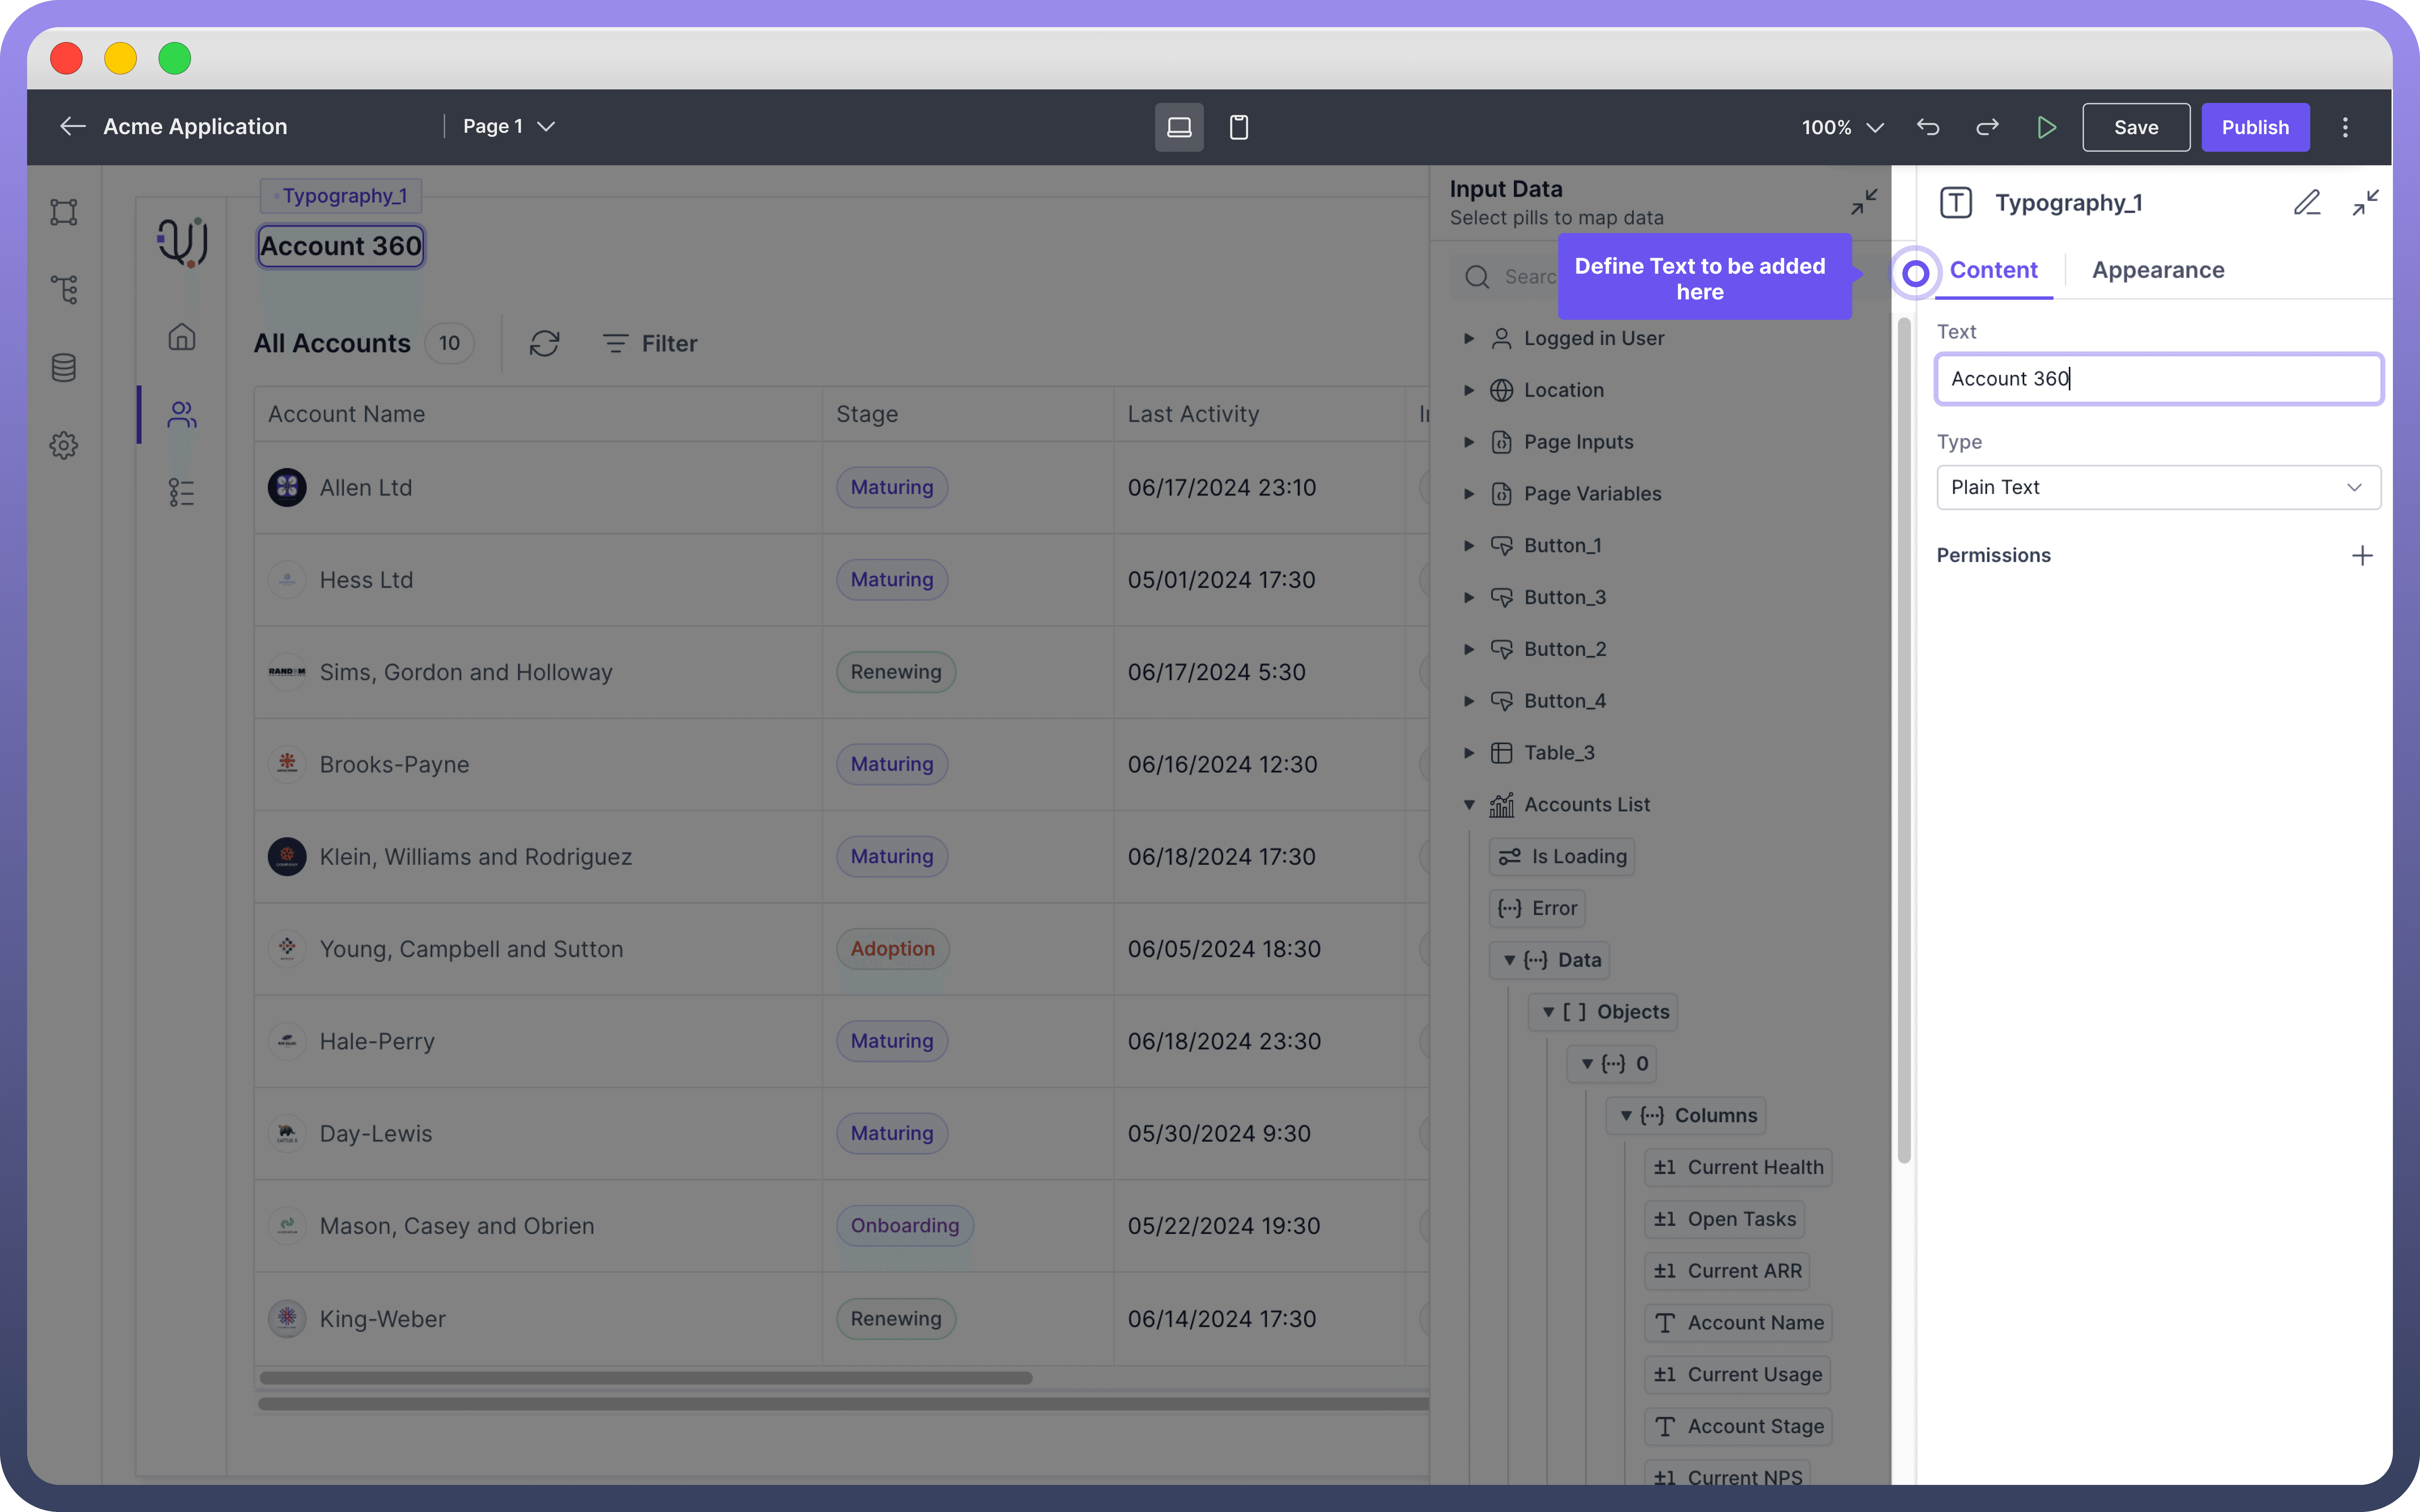Collapse the Input Data panel

1863,203
